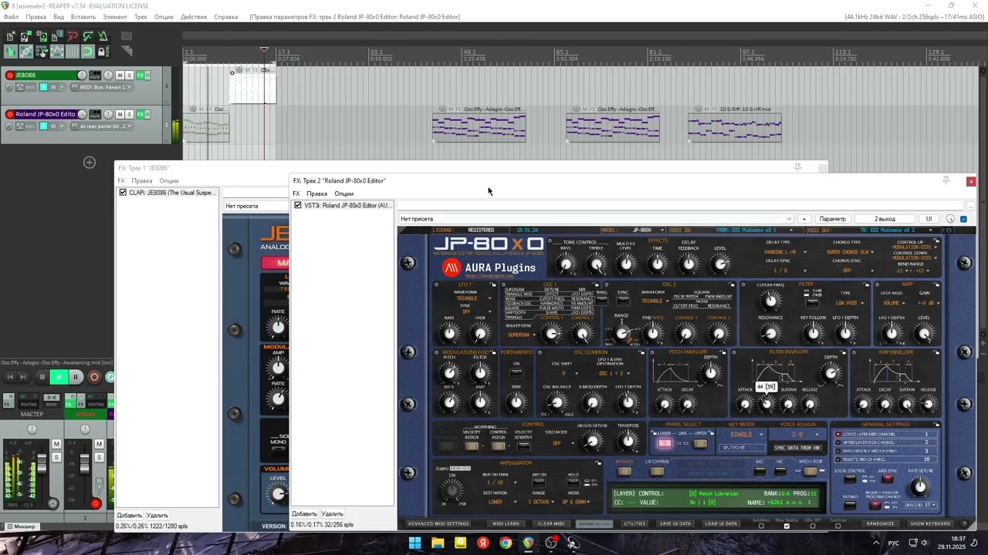This screenshot has width=988, height=555.
Task: Open File Explorer from the taskbar
Action: tap(438, 543)
